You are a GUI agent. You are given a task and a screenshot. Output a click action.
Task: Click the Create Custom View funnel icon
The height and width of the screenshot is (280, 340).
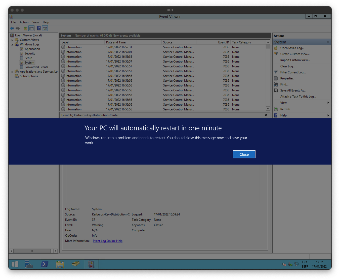(x=276, y=54)
